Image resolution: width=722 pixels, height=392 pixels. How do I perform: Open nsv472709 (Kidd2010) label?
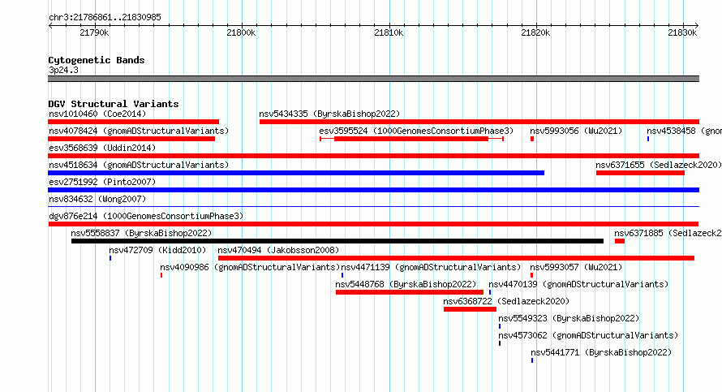tap(157, 250)
